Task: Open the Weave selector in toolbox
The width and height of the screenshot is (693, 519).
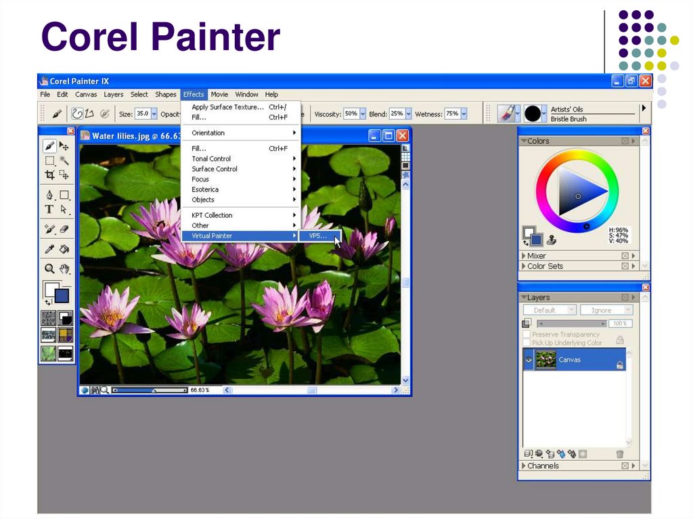Action: click(66, 335)
